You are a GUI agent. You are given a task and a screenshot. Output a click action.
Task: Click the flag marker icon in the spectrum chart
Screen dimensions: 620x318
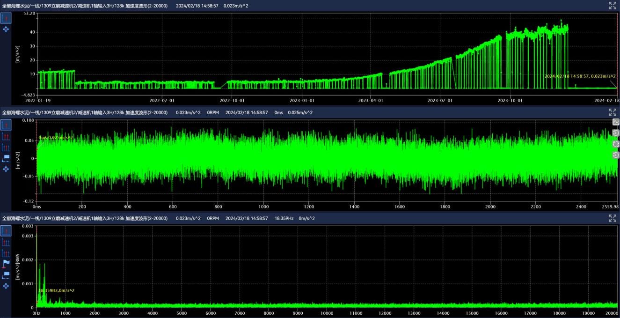(x=6, y=264)
